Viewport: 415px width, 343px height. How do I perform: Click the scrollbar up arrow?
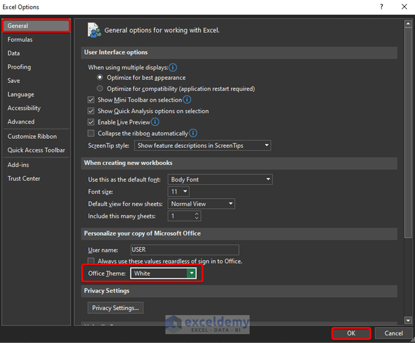tap(408, 24)
